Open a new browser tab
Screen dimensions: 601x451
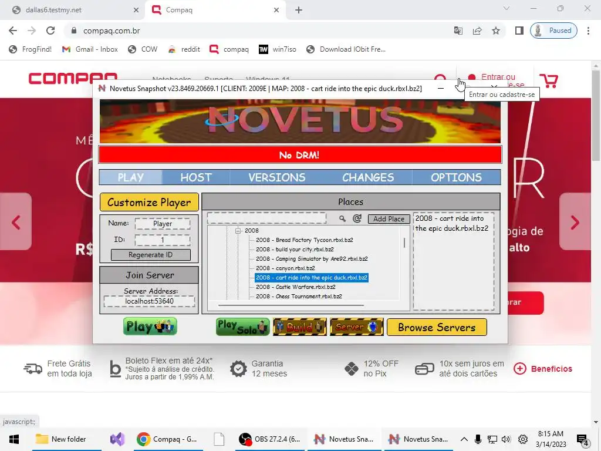click(299, 10)
